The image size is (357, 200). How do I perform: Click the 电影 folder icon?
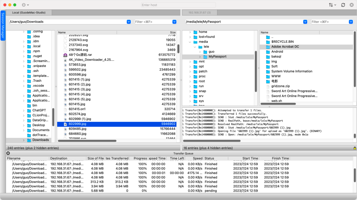click(x=268, y=82)
